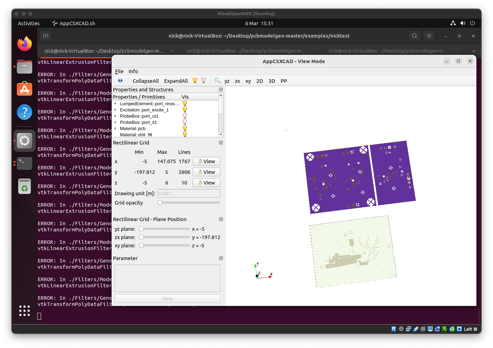Open Help from the dock
This screenshot has height=348, width=493.
25,112
